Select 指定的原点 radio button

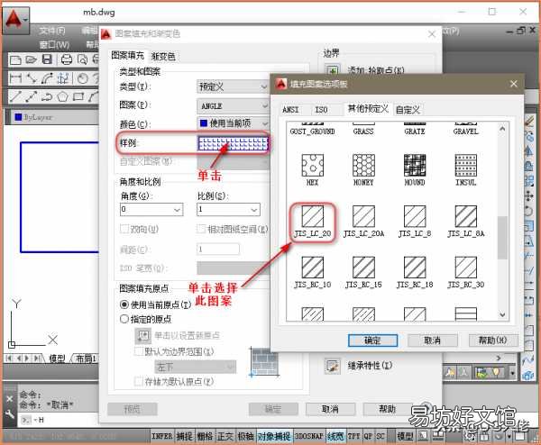pos(124,319)
